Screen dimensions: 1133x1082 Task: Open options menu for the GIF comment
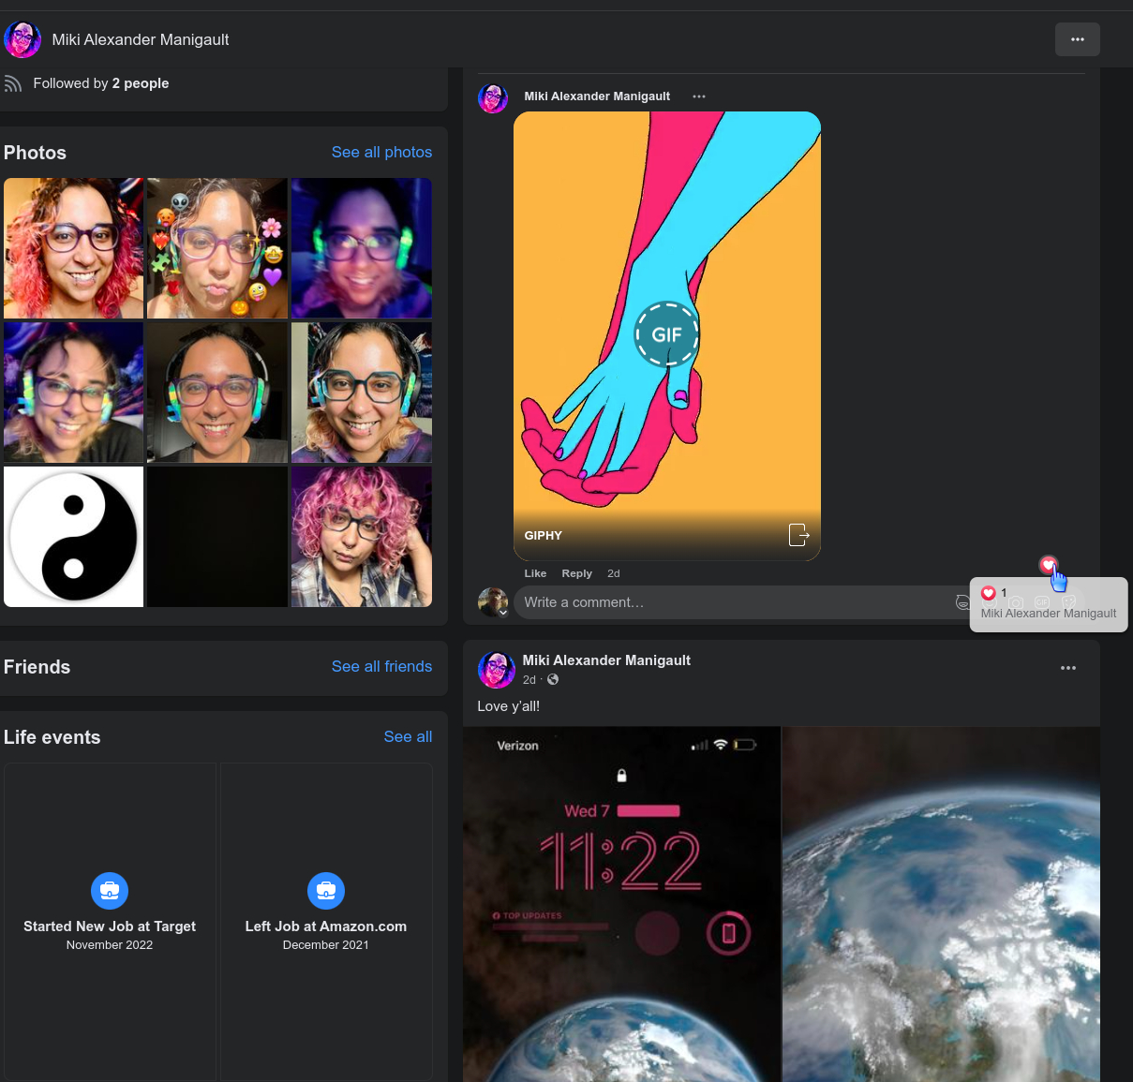(699, 96)
